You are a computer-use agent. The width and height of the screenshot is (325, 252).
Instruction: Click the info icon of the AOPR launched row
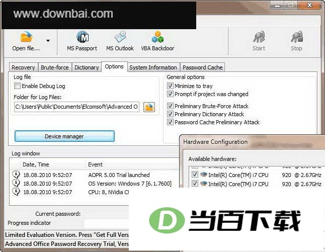coord(16,174)
